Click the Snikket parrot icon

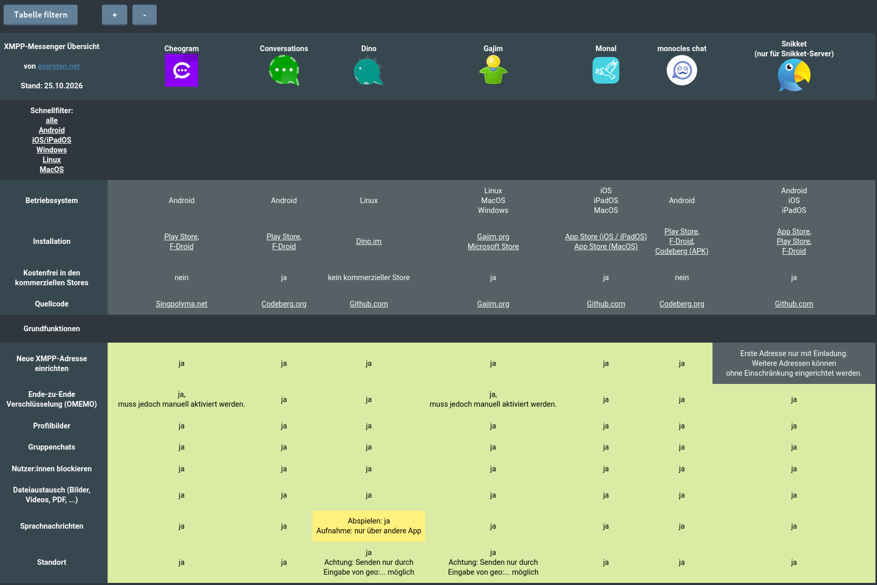794,75
